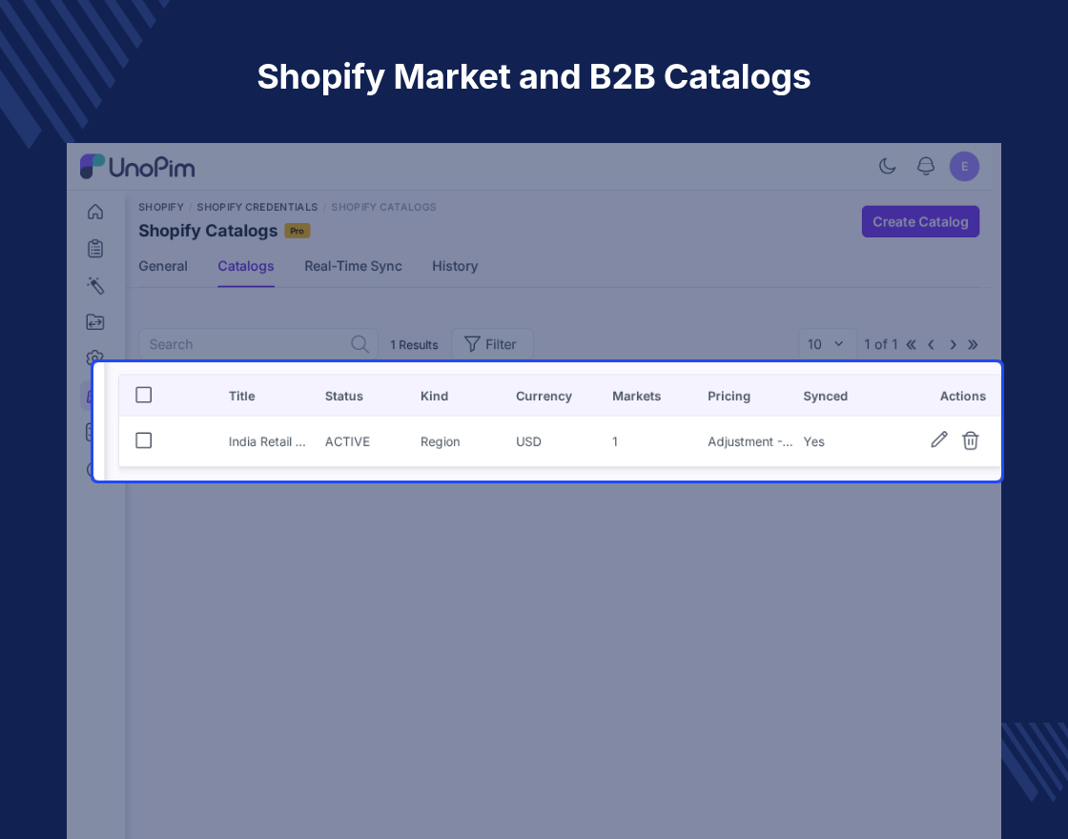This screenshot has height=839, width=1068.
Task: Go to dashboard home icon in sidebar
Action: [x=95, y=212]
